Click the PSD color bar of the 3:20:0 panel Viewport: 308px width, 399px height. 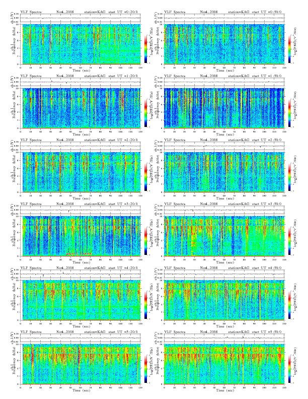tap(145, 241)
